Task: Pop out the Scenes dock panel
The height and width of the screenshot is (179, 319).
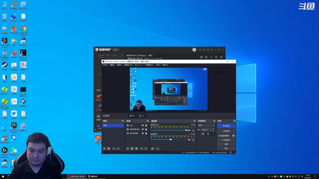Action: [x=123, y=121]
